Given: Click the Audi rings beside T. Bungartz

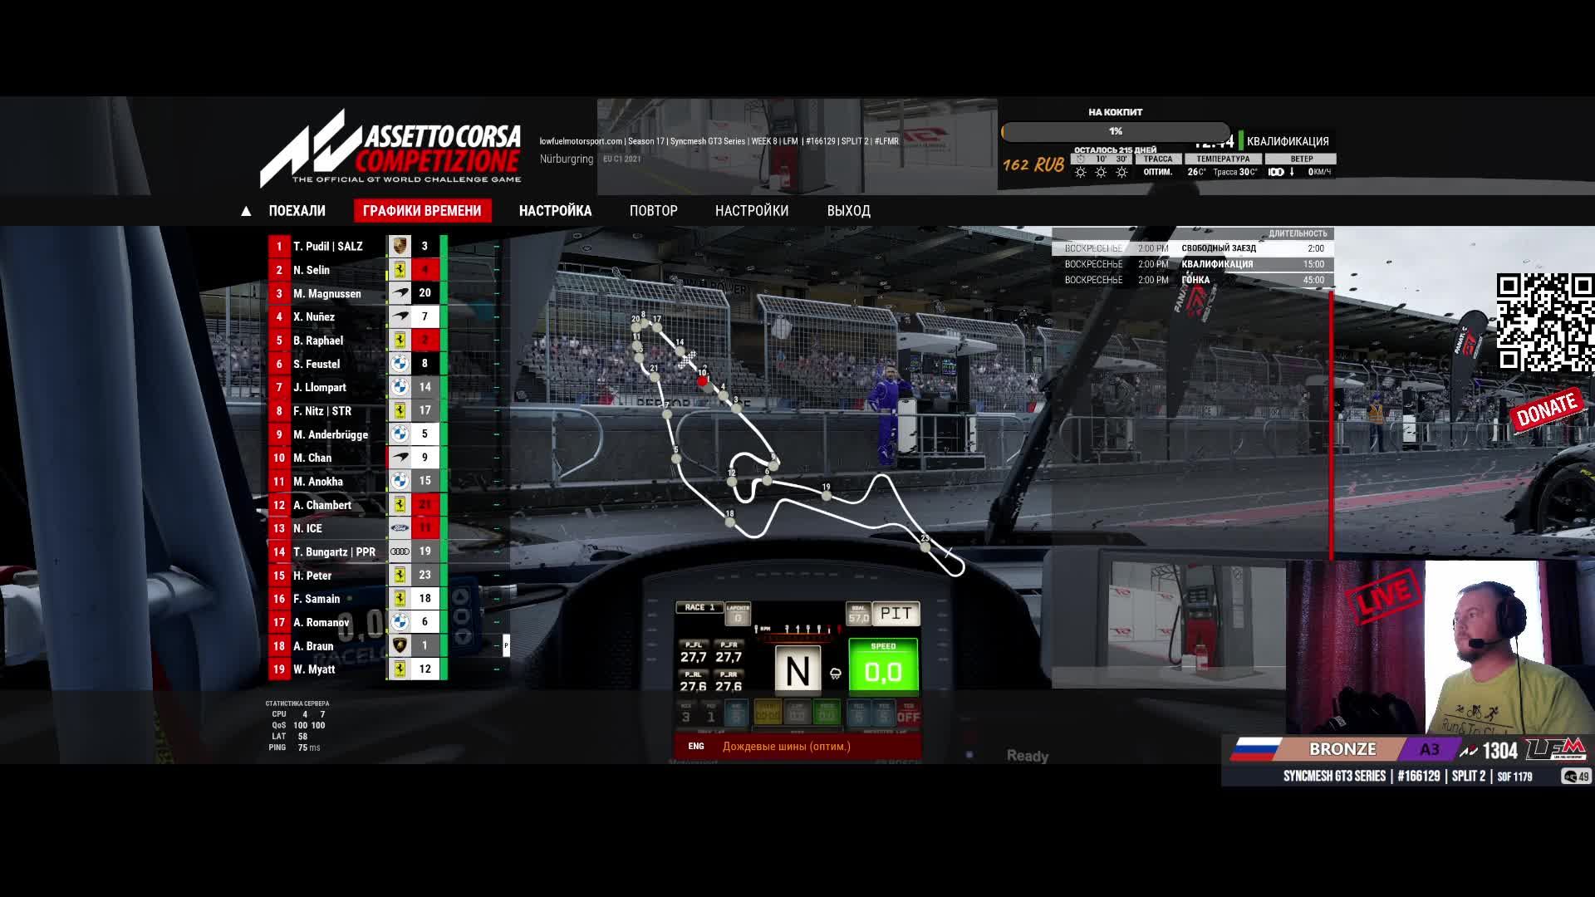Looking at the screenshot, I should click(400, 551).
